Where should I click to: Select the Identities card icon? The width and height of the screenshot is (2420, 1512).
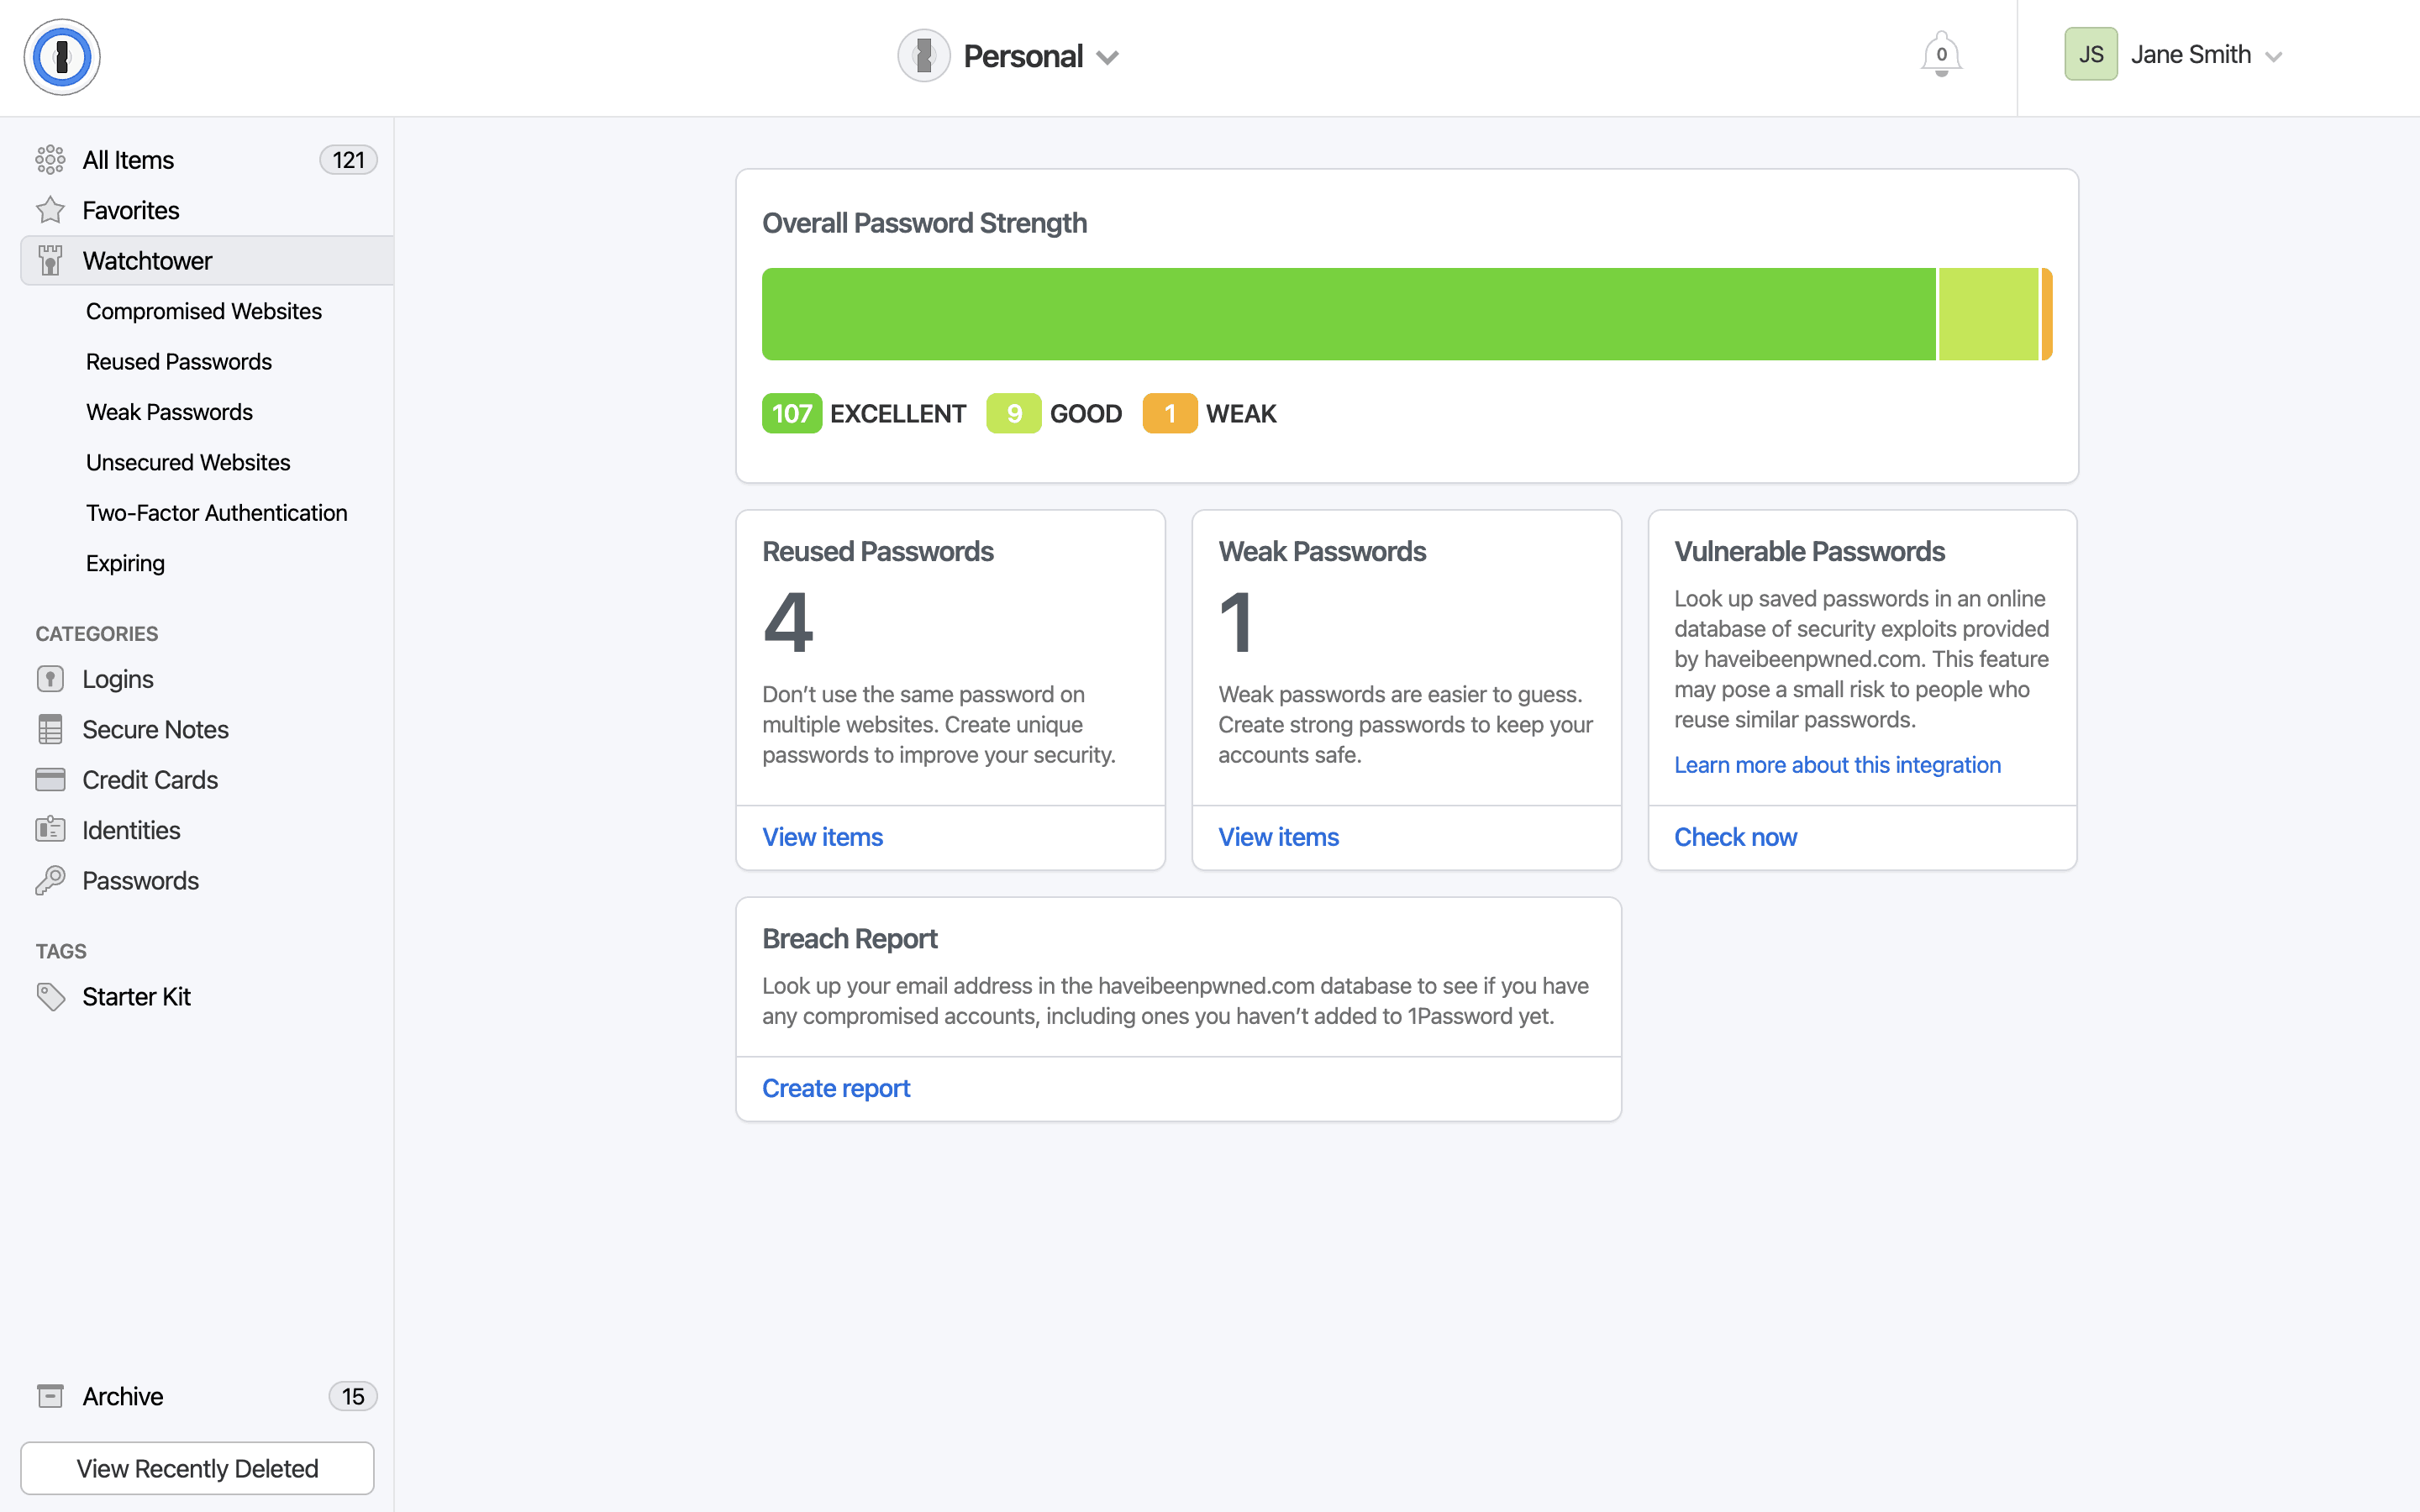50,829
